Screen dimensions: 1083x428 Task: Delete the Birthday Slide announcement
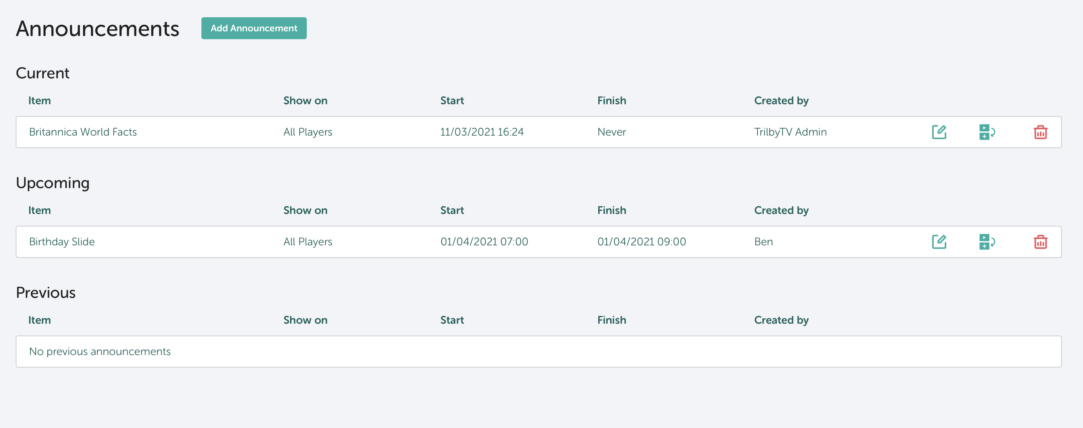coord(1040,242)
